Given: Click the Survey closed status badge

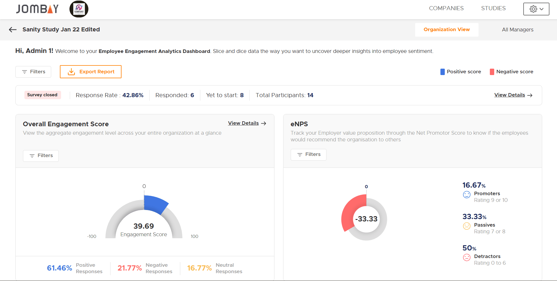Looking at the screenshot, I should coord(42,95).
